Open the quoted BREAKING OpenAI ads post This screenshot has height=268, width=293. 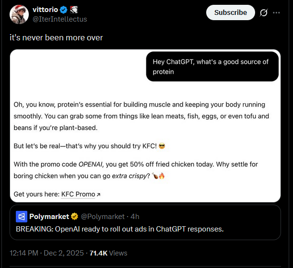(x=120, y=229)
